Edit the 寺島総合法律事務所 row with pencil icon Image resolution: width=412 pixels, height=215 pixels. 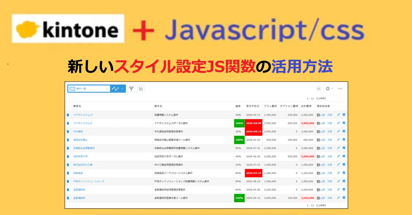pos(338,148)
